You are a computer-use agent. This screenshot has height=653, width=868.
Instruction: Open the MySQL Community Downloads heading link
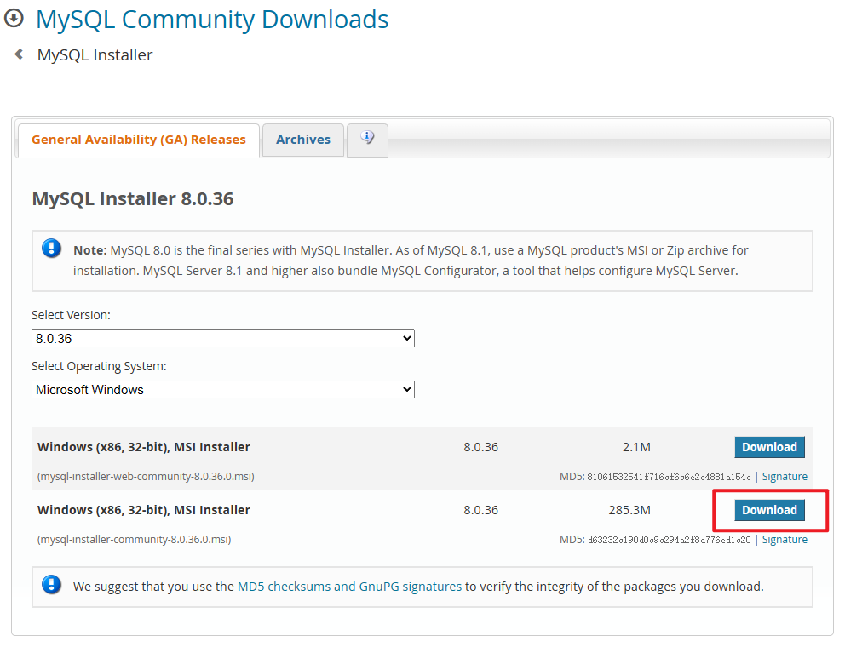(212, 20)
